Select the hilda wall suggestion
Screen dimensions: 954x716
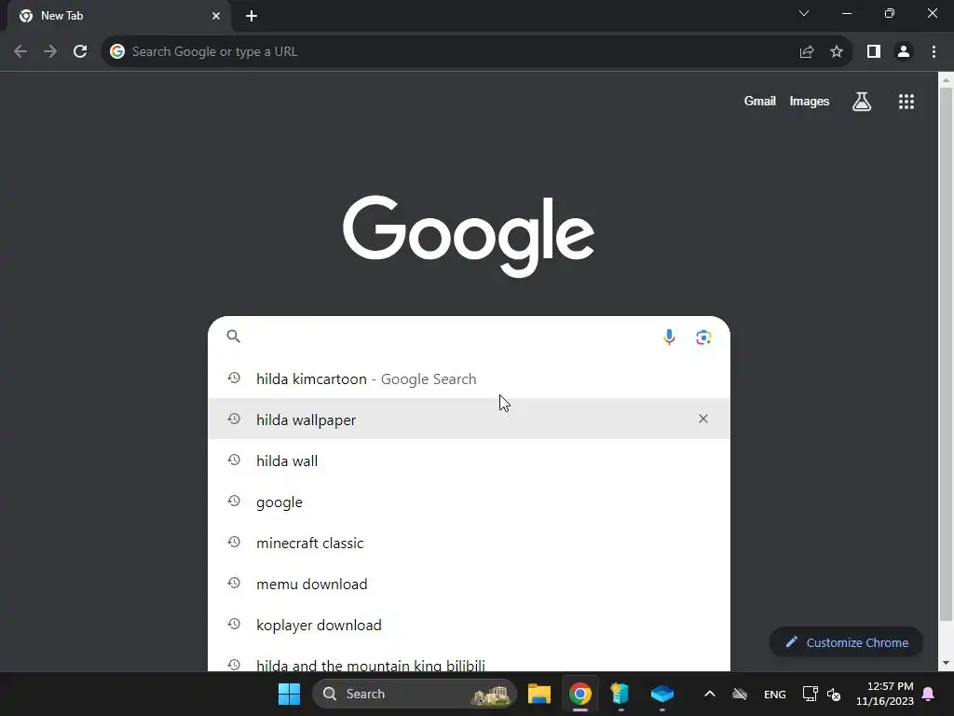click(x=469, y=461)
